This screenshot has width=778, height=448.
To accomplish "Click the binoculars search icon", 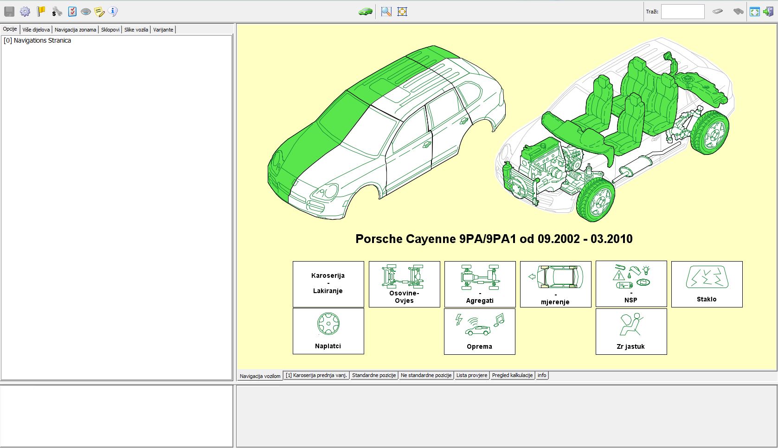I will pyautogui.click(x=738, y=11).
